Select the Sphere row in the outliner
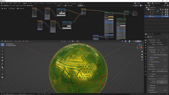Screen dimensions: 169x95 point(156,16)
